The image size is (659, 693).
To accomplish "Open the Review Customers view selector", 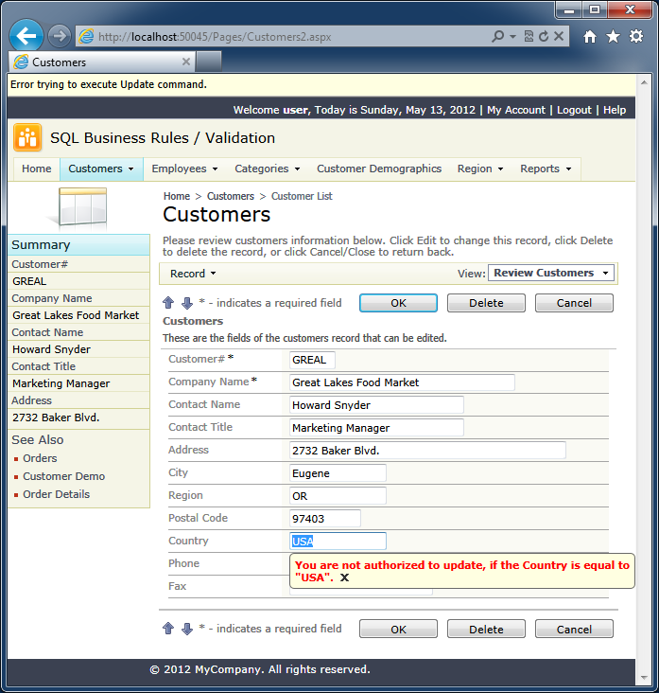I will pos(551,273).
